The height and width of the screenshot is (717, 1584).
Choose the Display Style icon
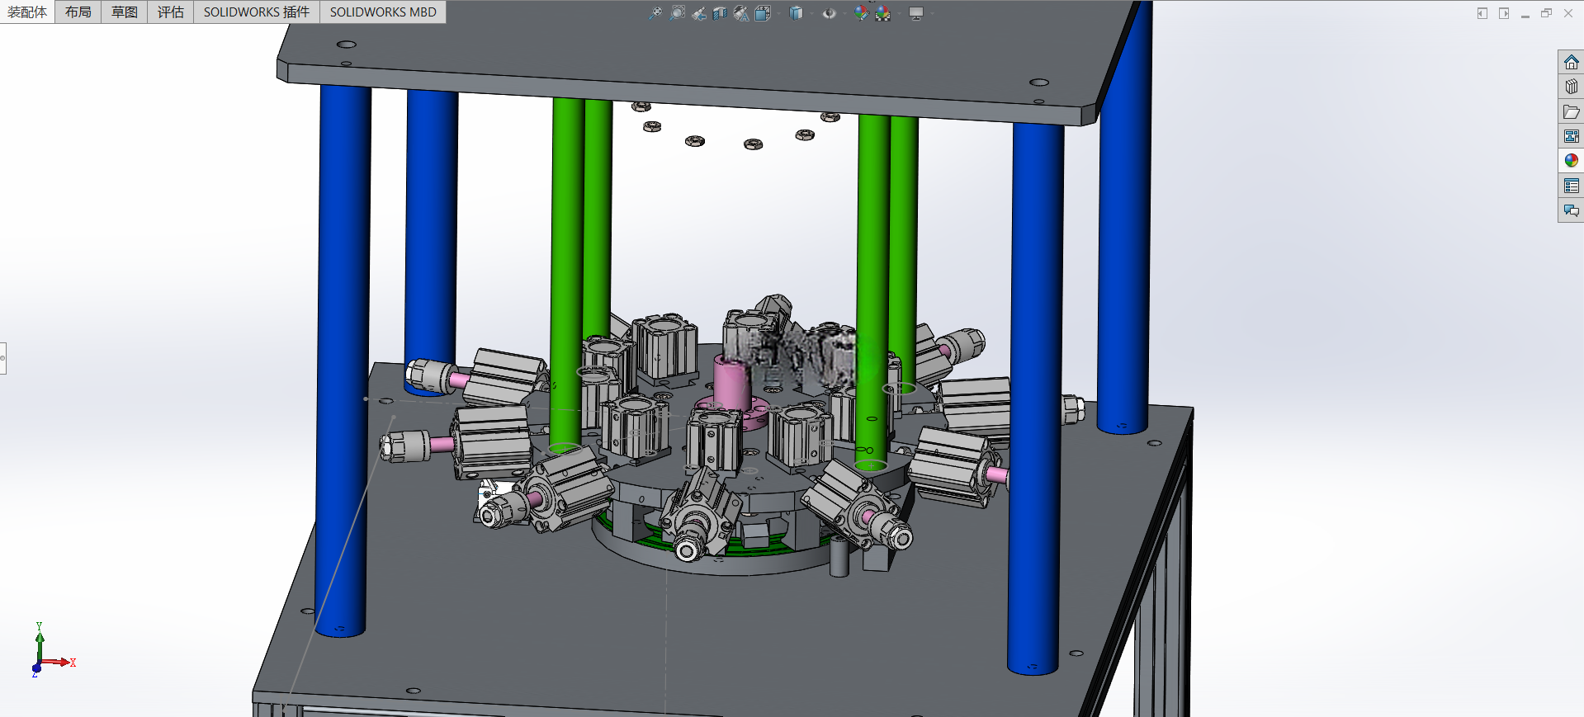point(796,13)
